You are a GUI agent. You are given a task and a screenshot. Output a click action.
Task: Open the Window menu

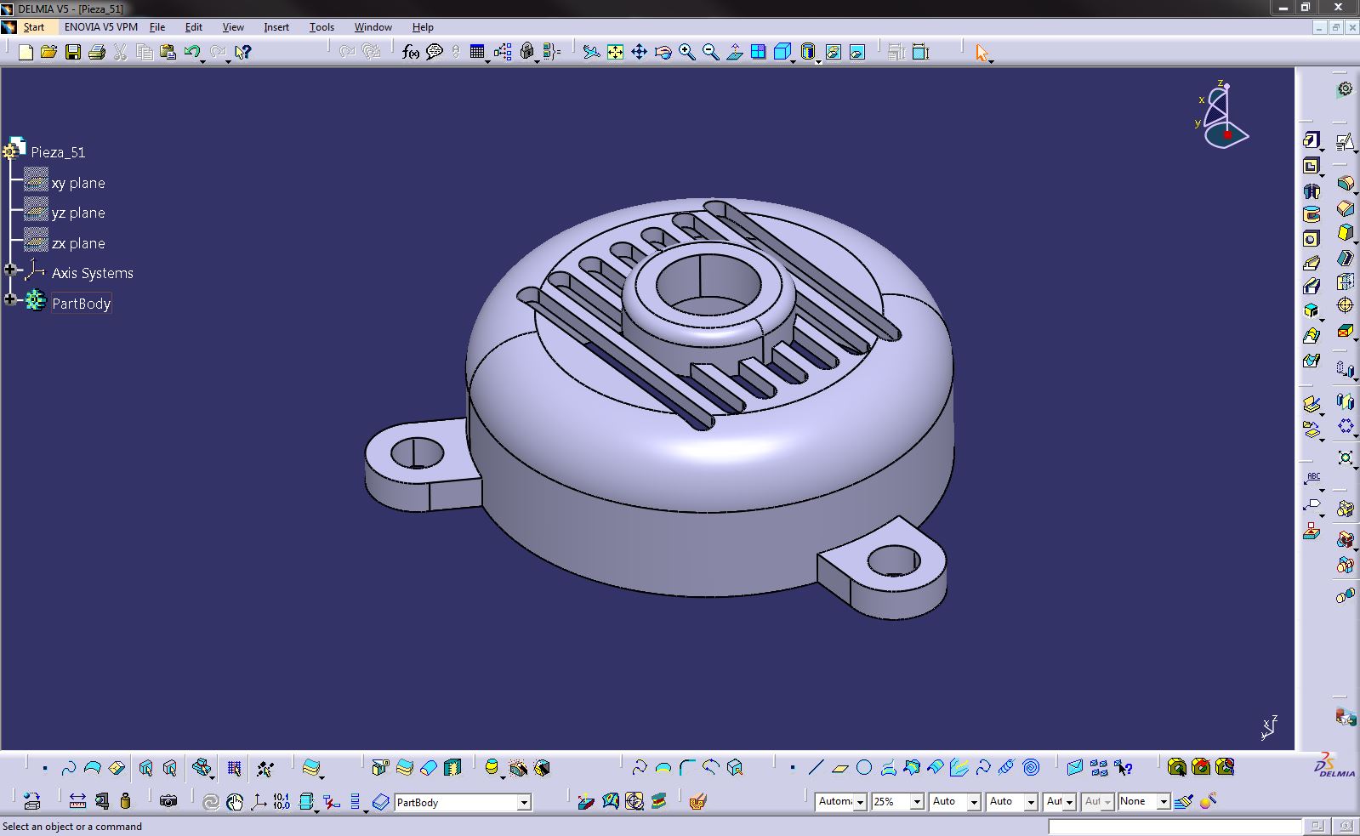point(373,27)
